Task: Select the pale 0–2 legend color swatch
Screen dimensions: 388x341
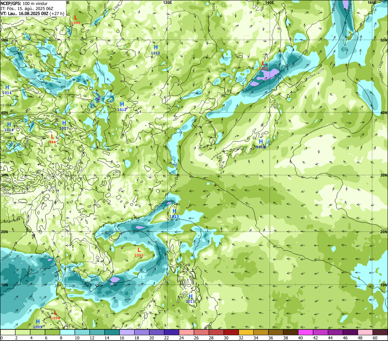Action: coord(8,332)
